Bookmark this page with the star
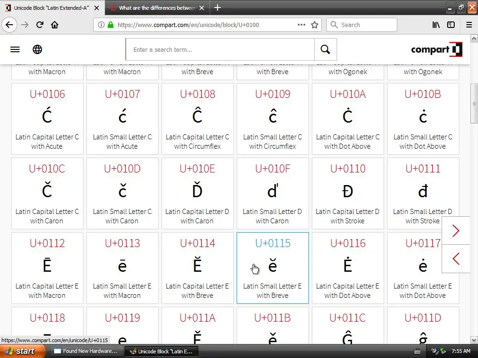 pyautogui.click(x=315, y=25)
